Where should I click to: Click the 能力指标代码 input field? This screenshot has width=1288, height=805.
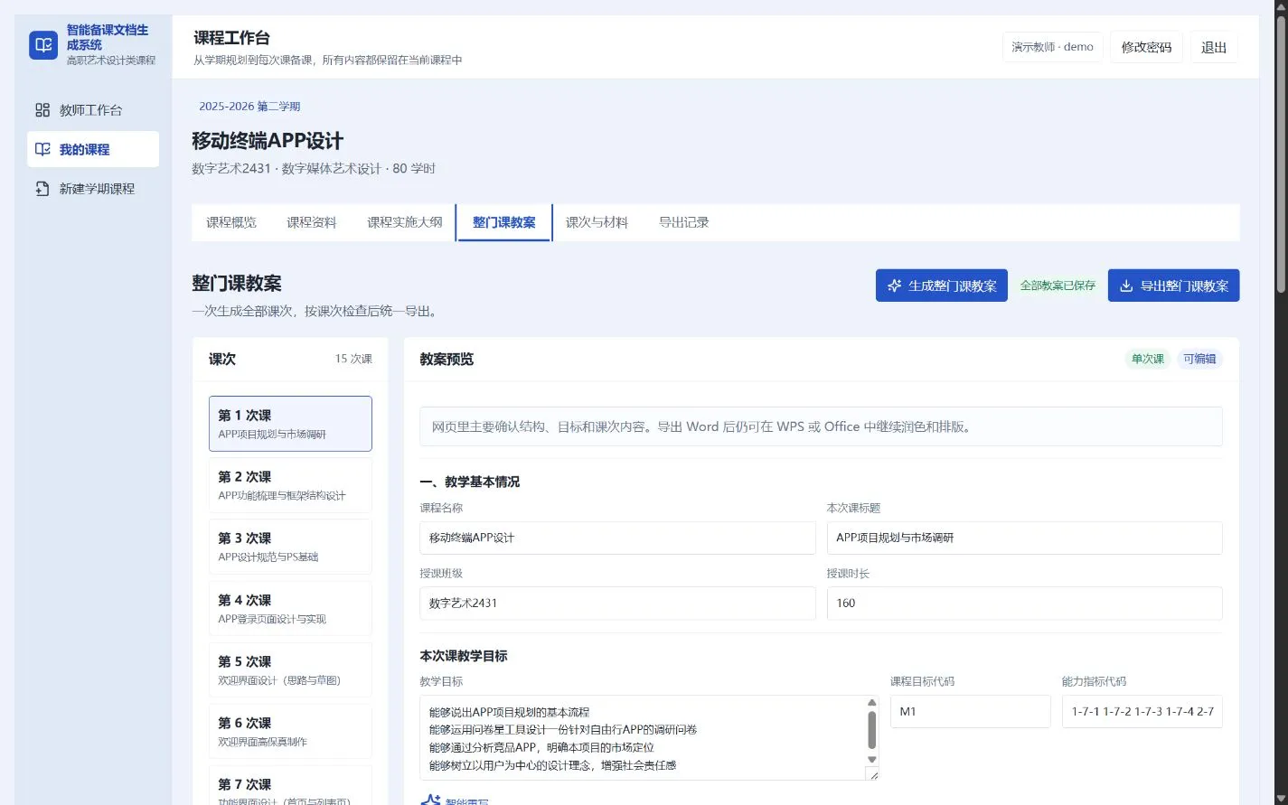pyautogui.click(x=1142, y=711)
